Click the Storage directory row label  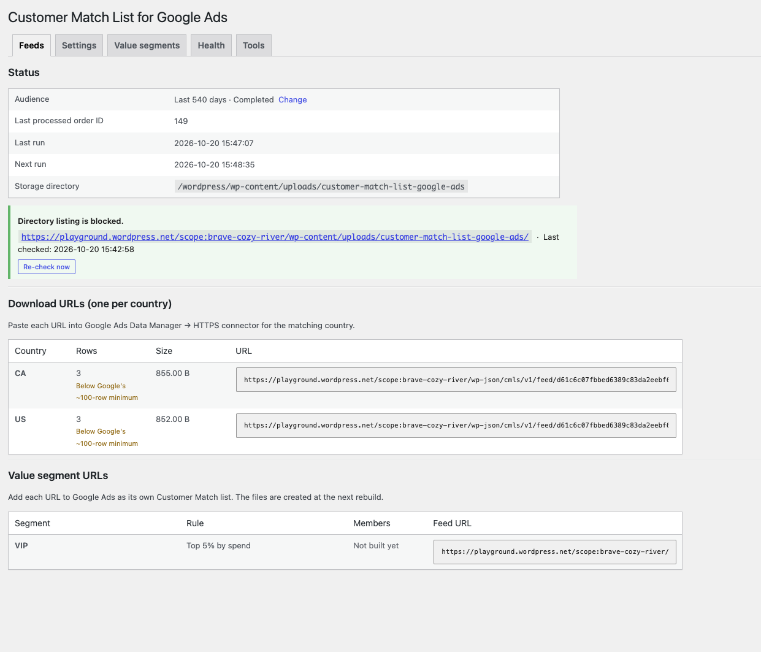[x=47, y=186]
